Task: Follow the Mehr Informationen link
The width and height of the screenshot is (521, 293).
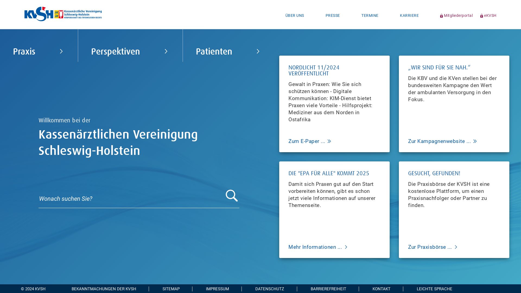Action: coord(318,247)
